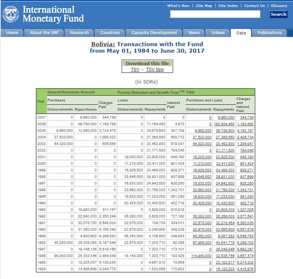Open 1989 total disbursements 45,350,000

202,236
